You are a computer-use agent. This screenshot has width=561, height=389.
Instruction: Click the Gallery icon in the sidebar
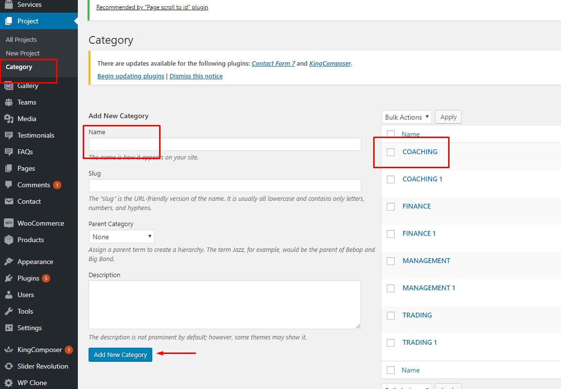pyautogui.click(x=9, y=86)
